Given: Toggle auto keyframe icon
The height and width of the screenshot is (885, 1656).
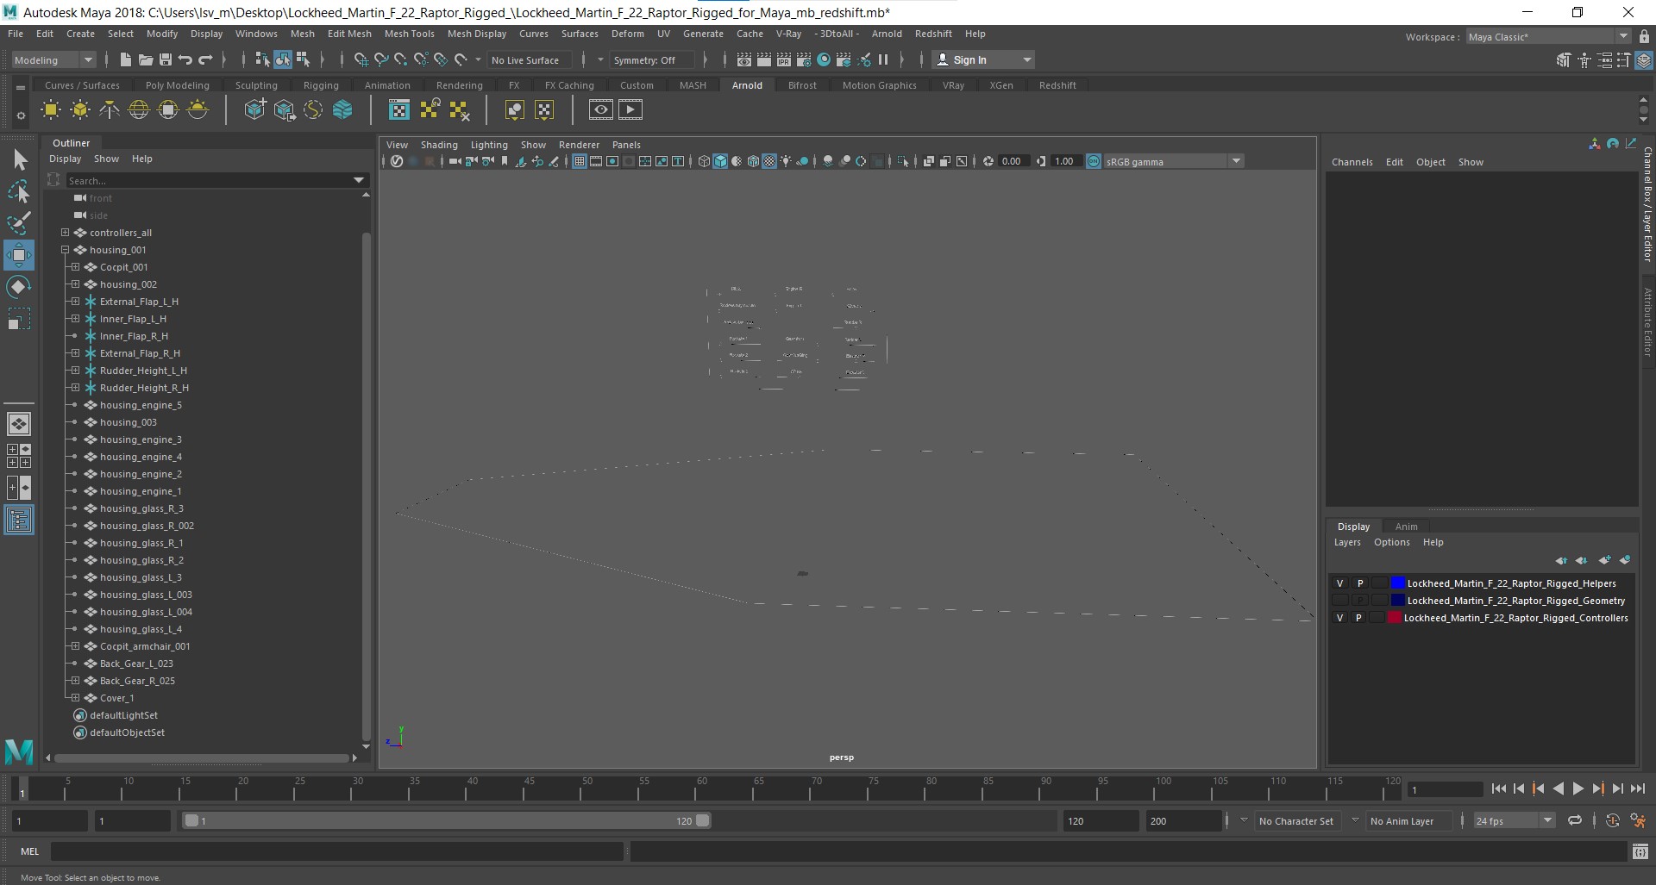Looking at the screenshot, I should 1612,820.
